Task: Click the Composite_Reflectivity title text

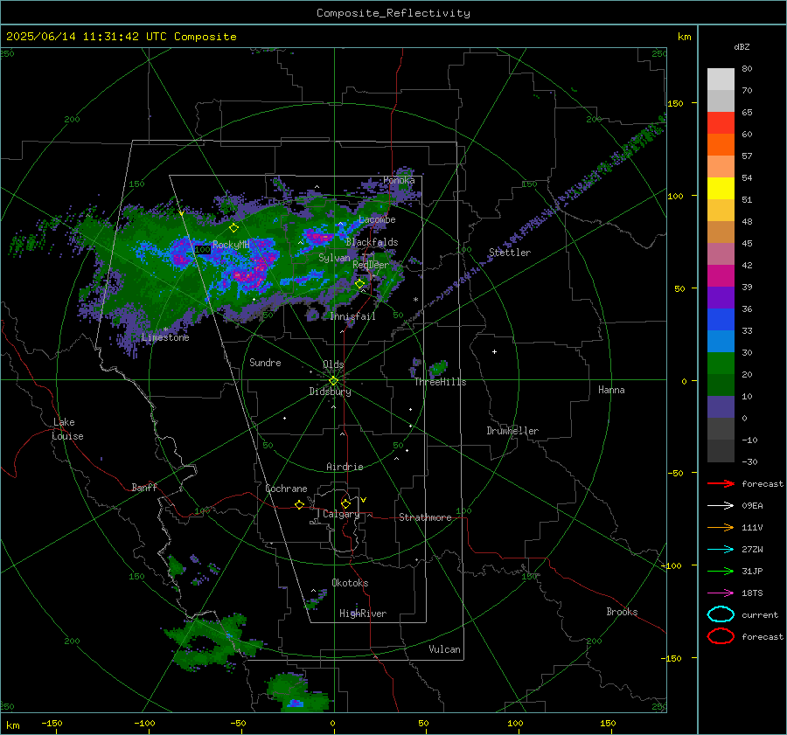Action: (x=393, y=13)
